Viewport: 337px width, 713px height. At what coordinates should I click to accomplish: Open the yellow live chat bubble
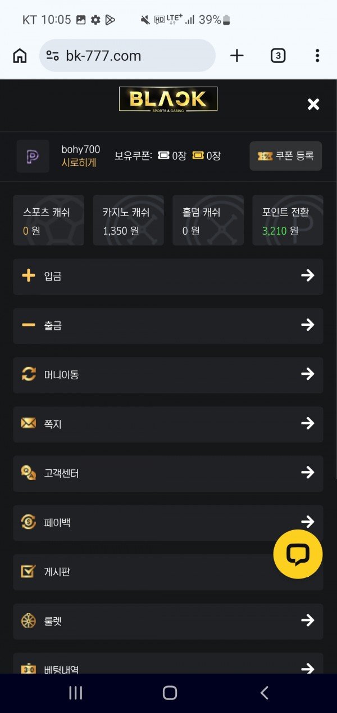tap(298, 554)
